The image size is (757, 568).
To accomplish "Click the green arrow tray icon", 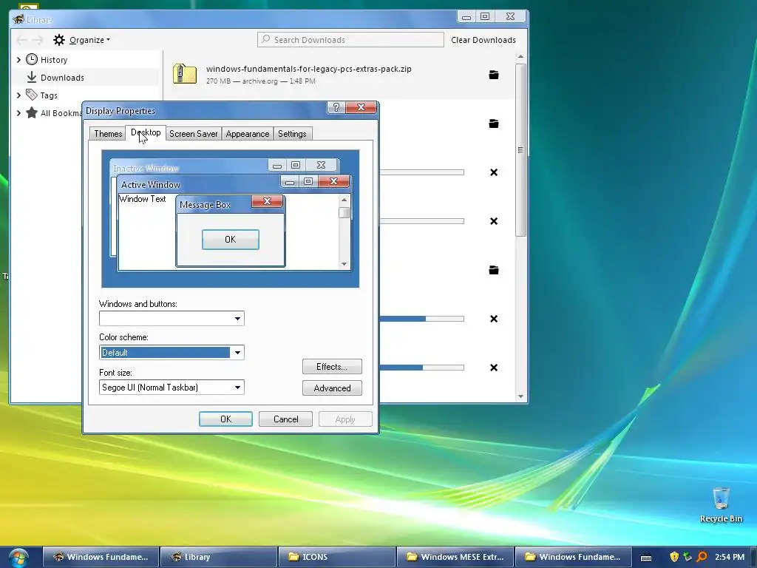I will click(x=688, y=557).
